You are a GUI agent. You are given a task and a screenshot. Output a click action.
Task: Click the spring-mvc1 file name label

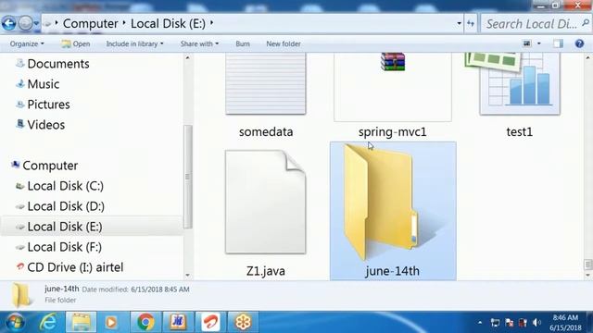point(393,131)
